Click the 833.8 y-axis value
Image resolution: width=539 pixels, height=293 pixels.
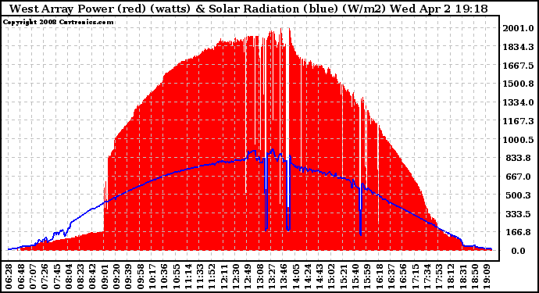(x=519, y=158)
